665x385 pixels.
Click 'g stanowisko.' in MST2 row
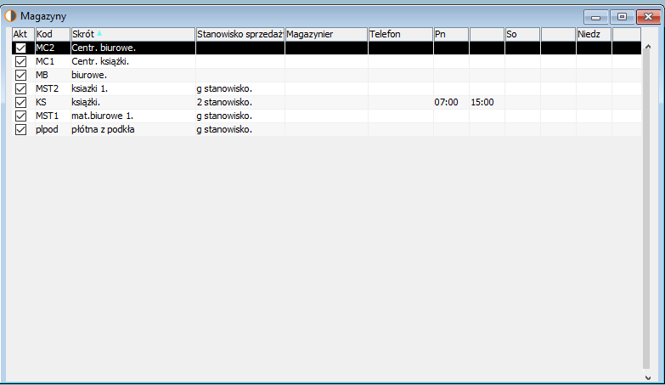[x=240, y=88]
